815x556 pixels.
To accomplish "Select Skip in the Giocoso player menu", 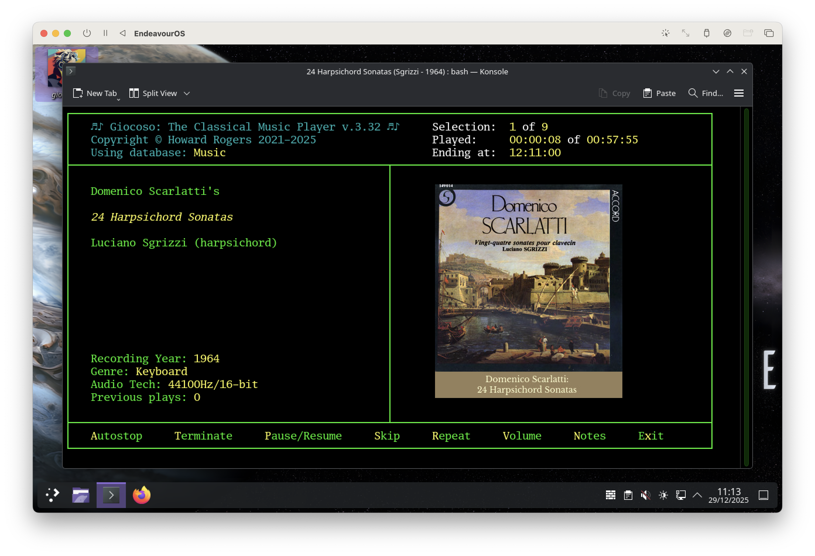I will pos(386,436).
